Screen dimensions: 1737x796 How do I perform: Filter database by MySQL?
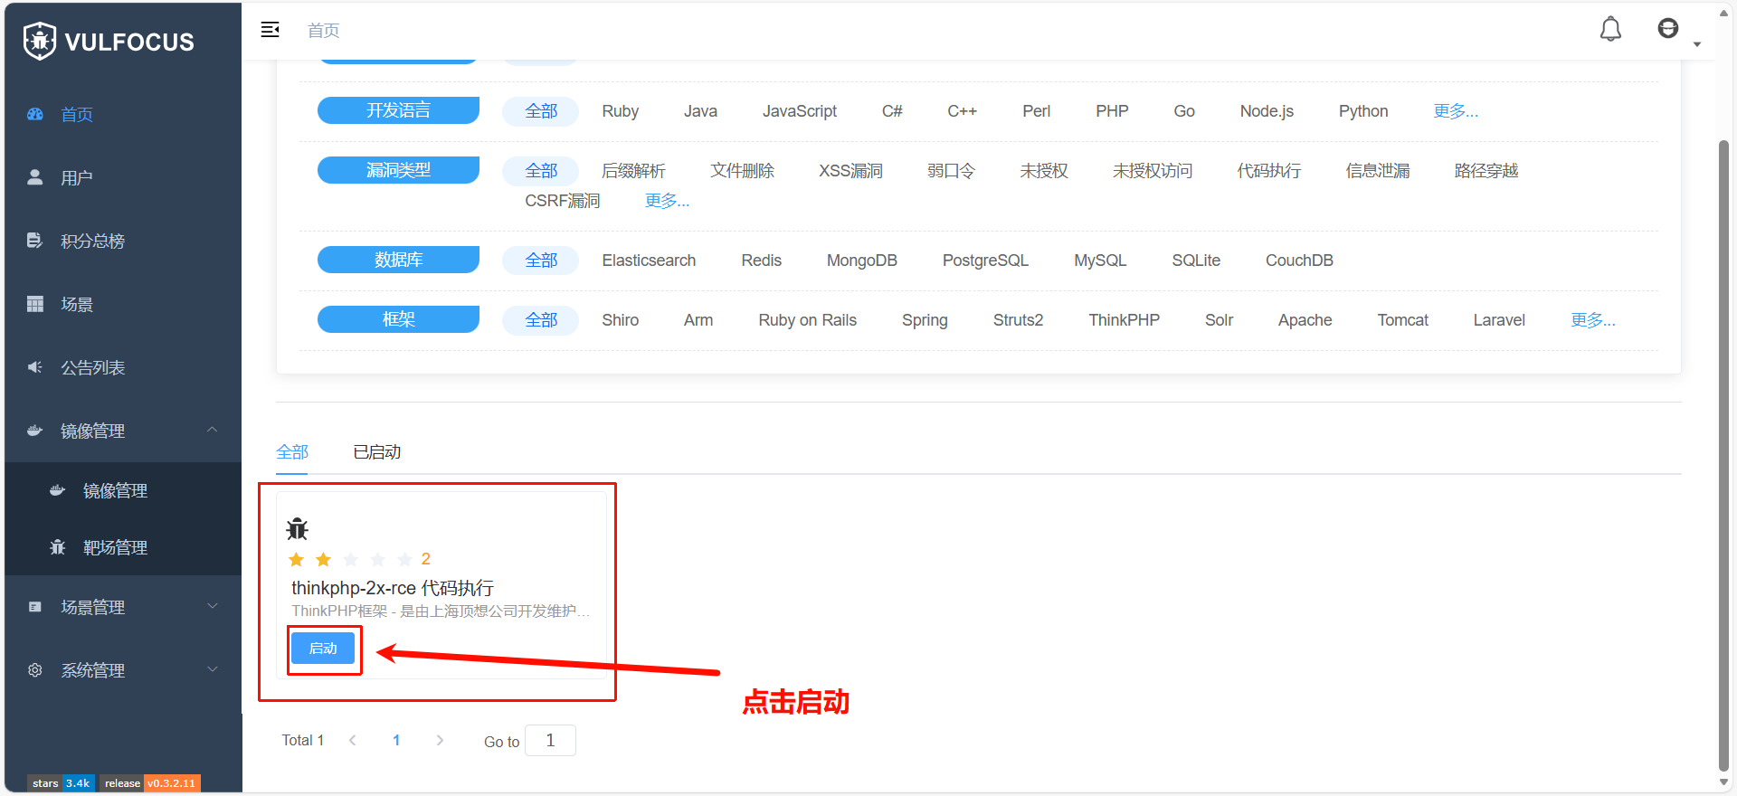pos(1100,261)
